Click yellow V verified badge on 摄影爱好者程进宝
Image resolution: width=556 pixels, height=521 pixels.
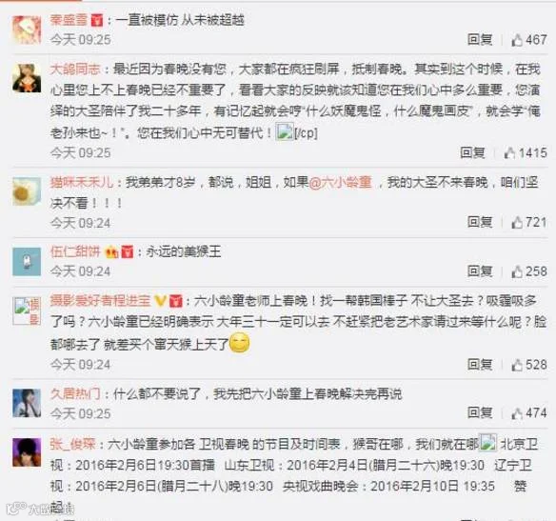click(x=160, y=301)
